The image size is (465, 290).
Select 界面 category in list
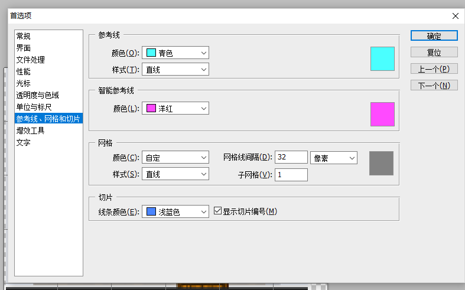click(x=48, y=48)
